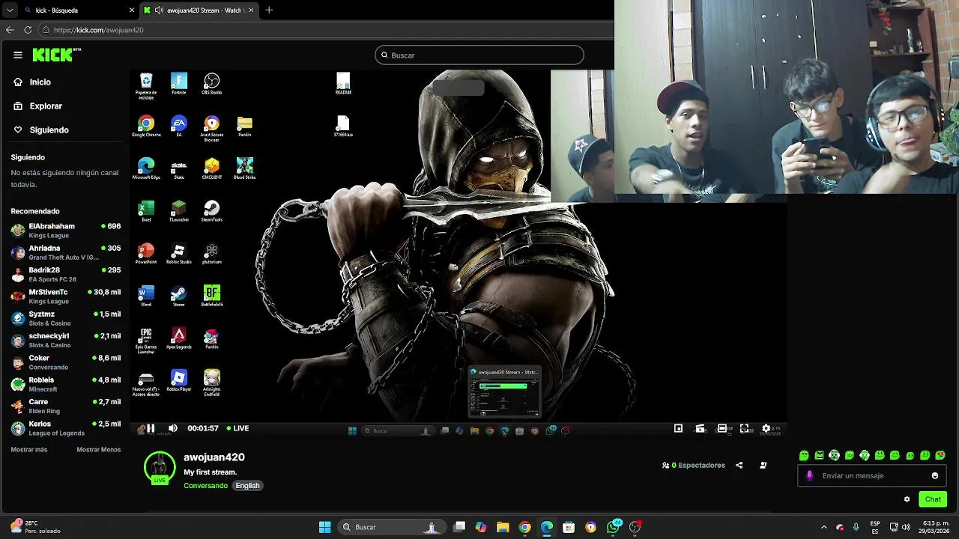This screenshot has width=959, height=539.
Task: Reload the current page
Action: click(x=28, y=30)
